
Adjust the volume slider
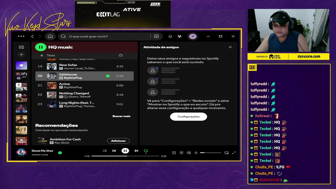(210, 153)
